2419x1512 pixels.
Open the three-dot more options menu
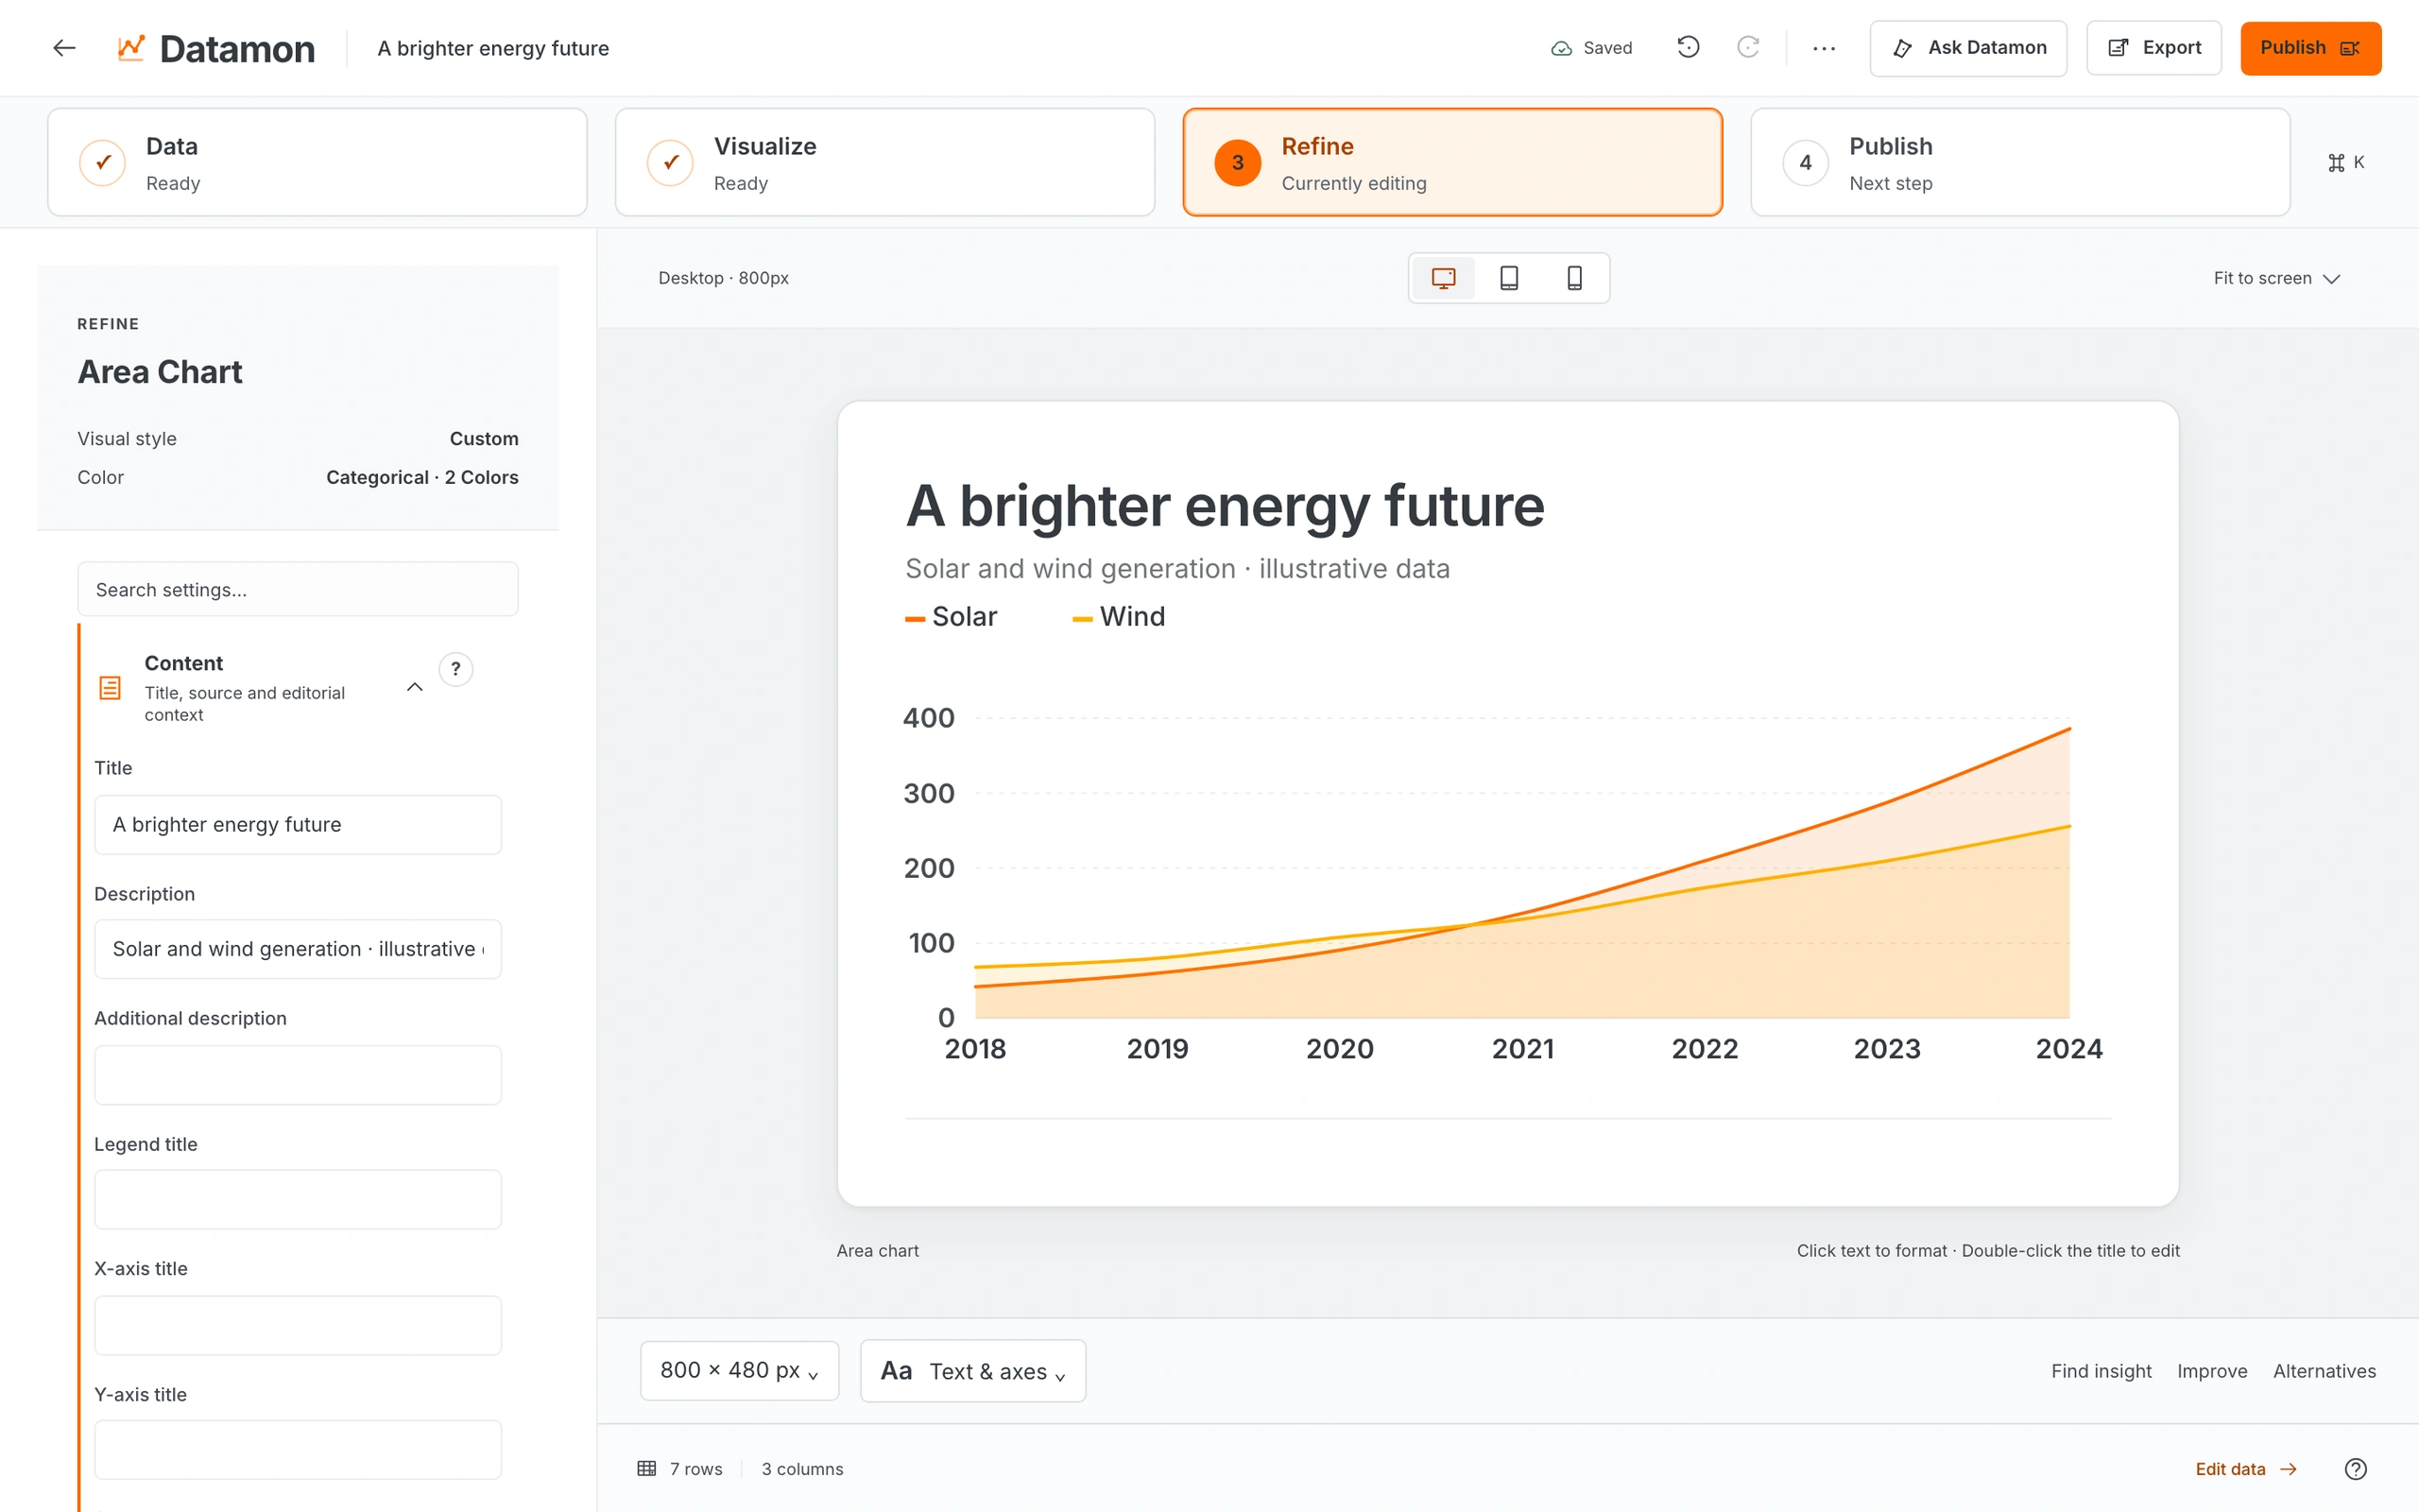coord(1825,48)
